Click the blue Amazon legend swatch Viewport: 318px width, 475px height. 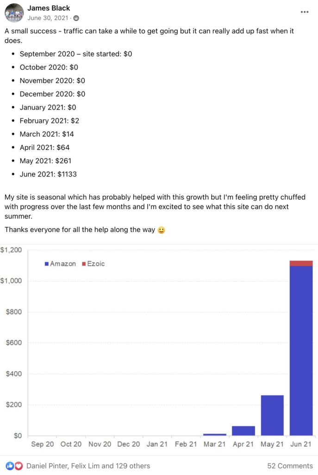tap(46, 264)
